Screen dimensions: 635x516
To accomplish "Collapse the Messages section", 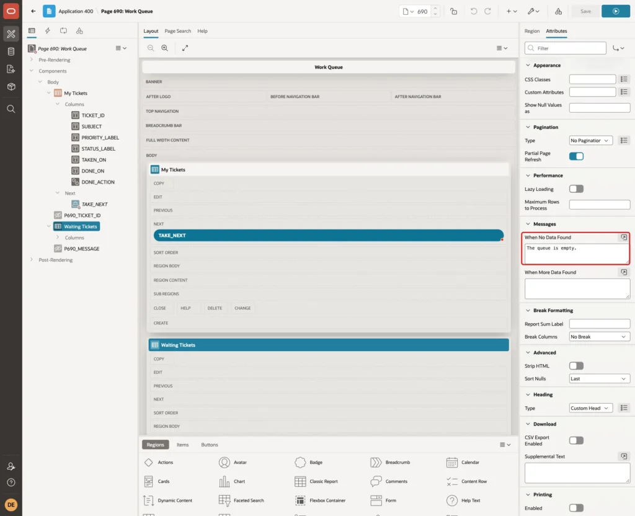I will coord(528,224).
